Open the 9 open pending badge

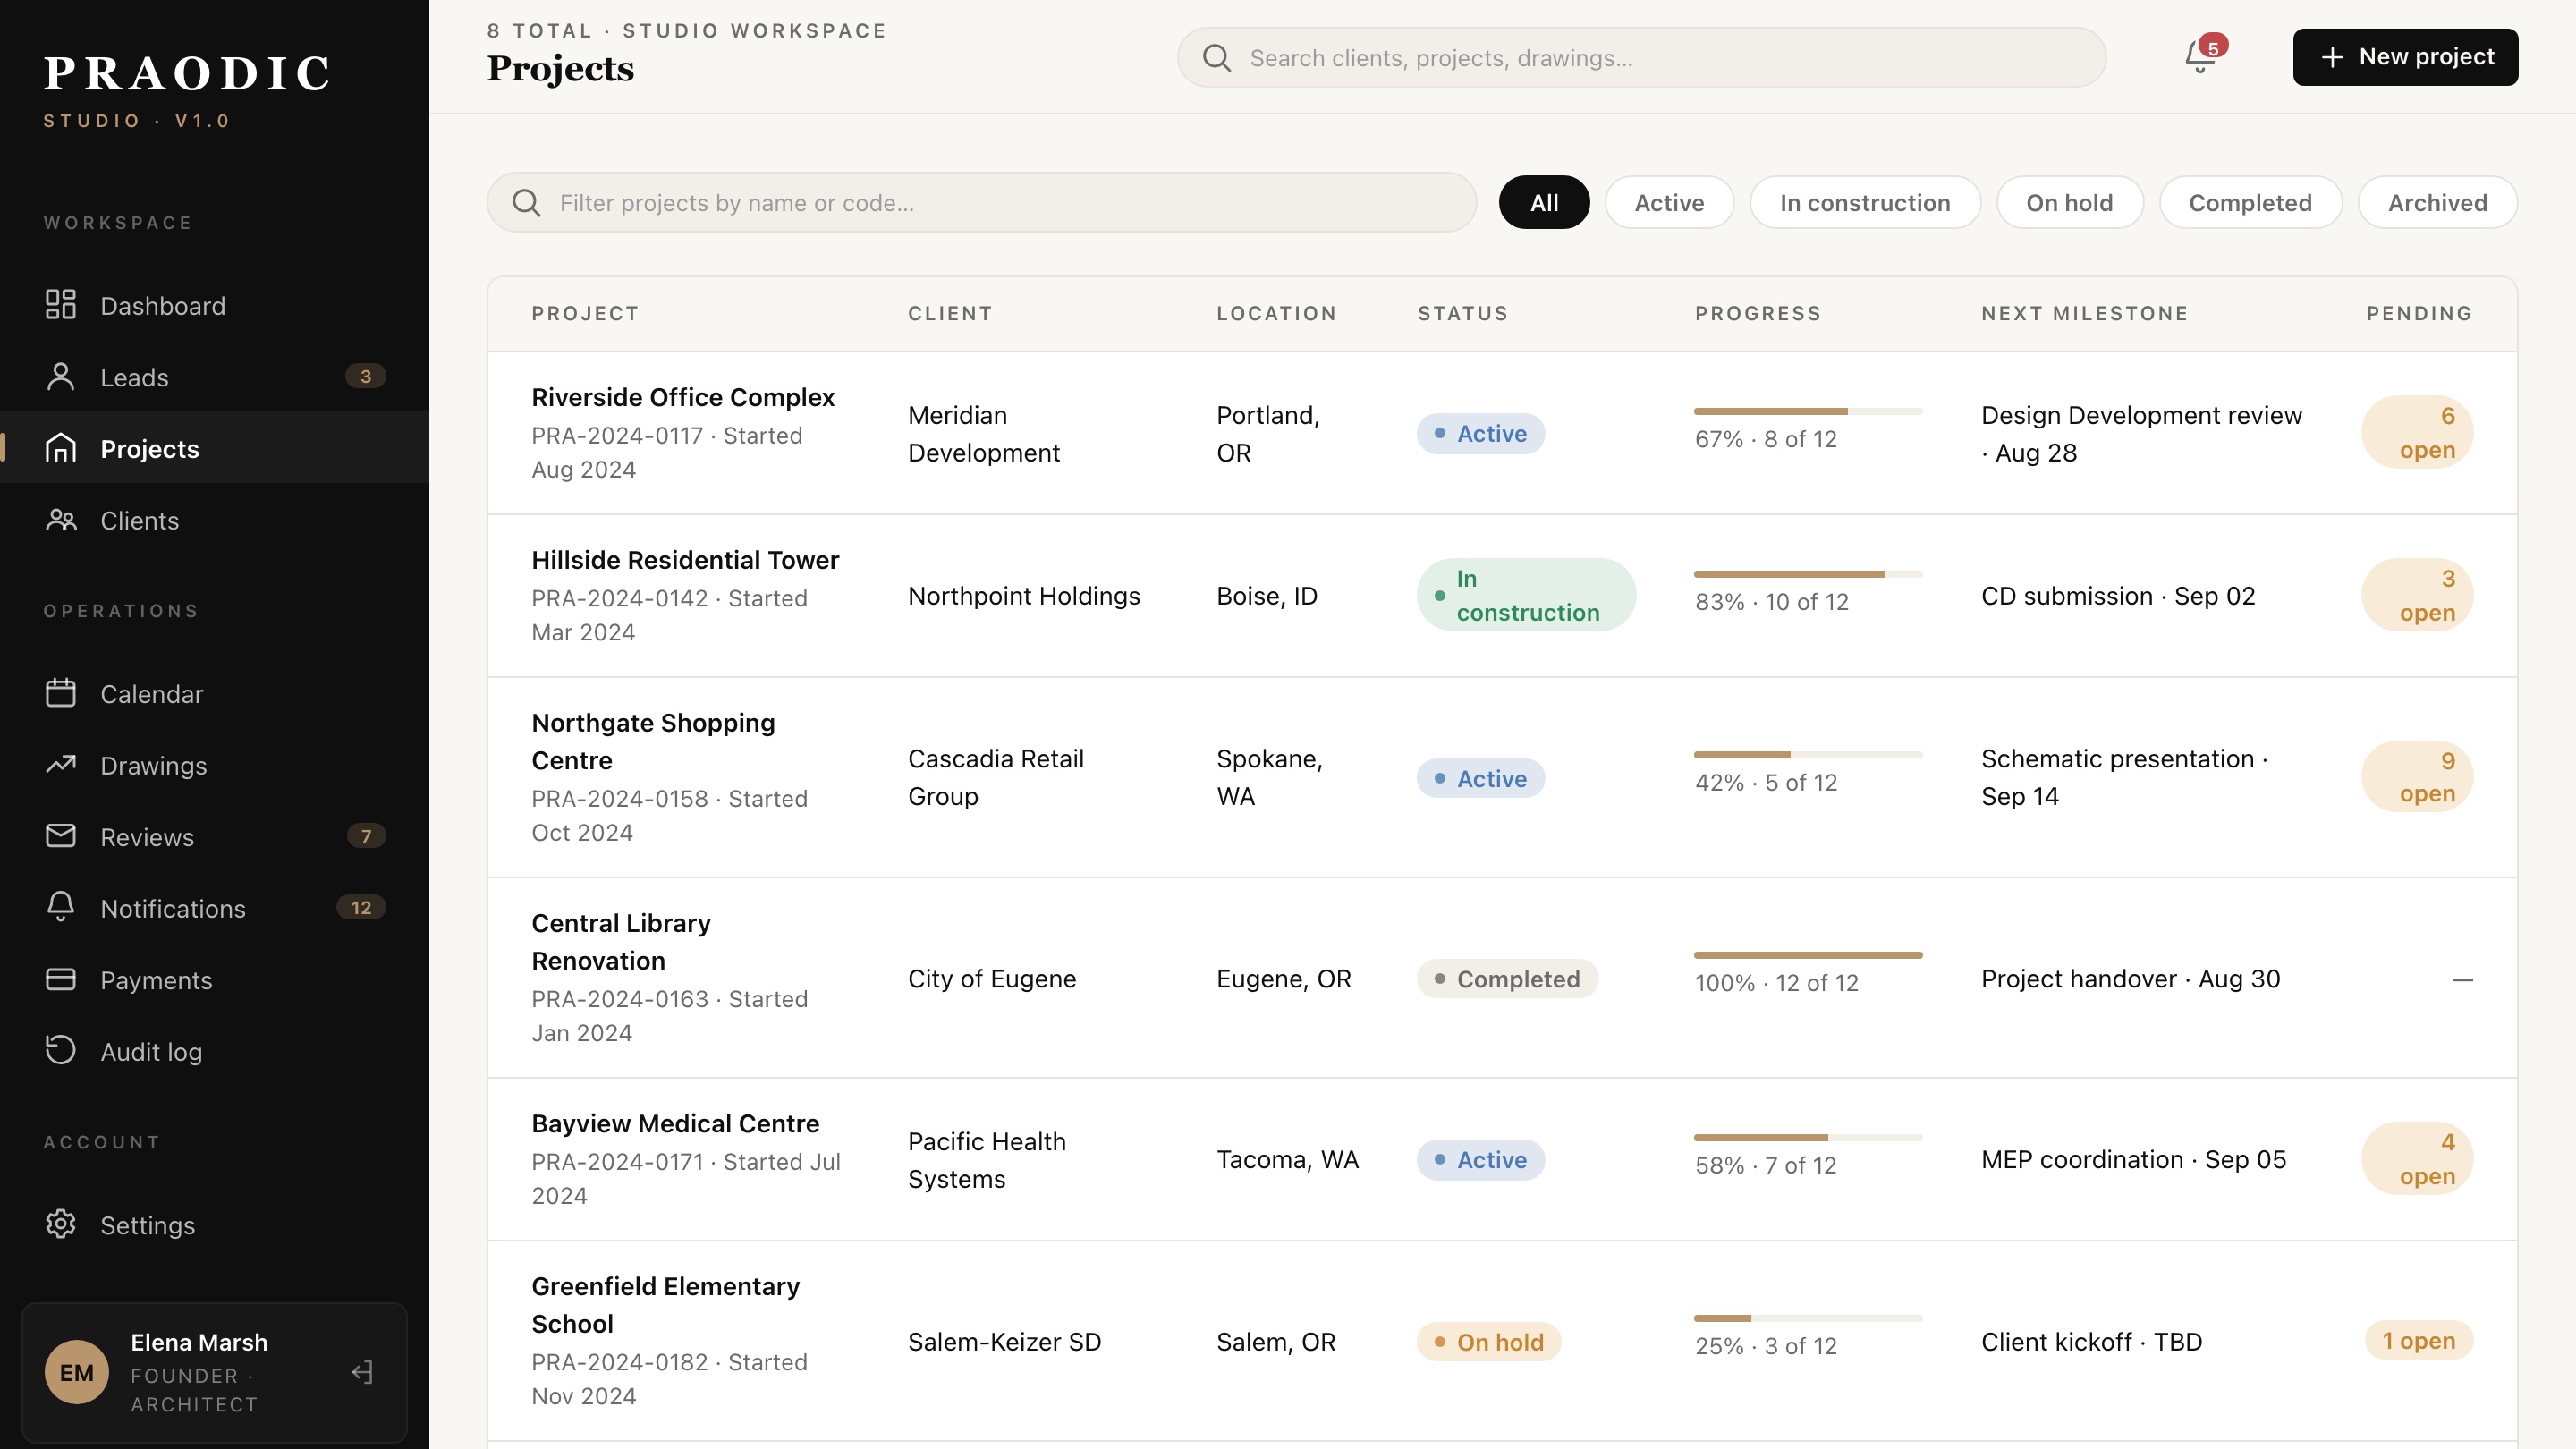click(x=2417, y=777)
